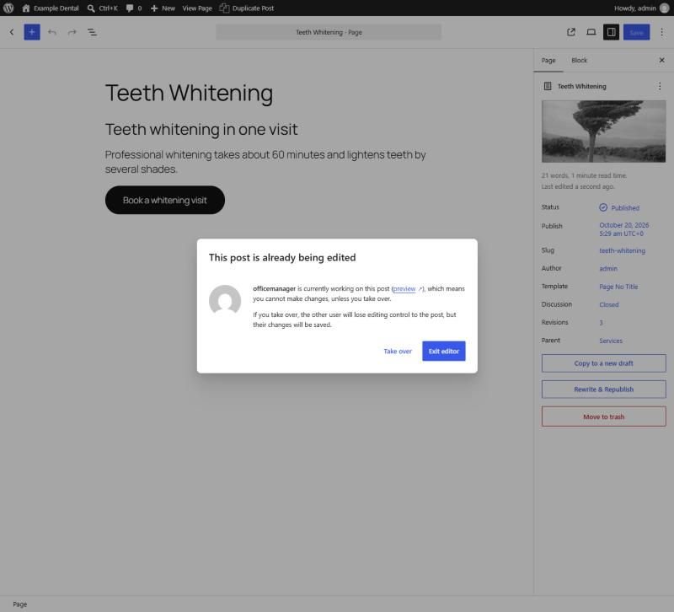This screenshot has width=674, height=612.
Task: Click the undo arrow
Action: (x=52, y=32)
